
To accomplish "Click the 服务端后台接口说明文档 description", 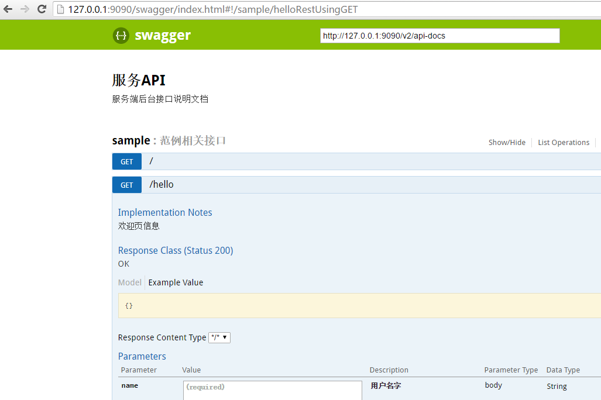I will [160, 99].
